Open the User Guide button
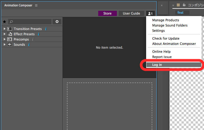 click(x=132, y=13)
